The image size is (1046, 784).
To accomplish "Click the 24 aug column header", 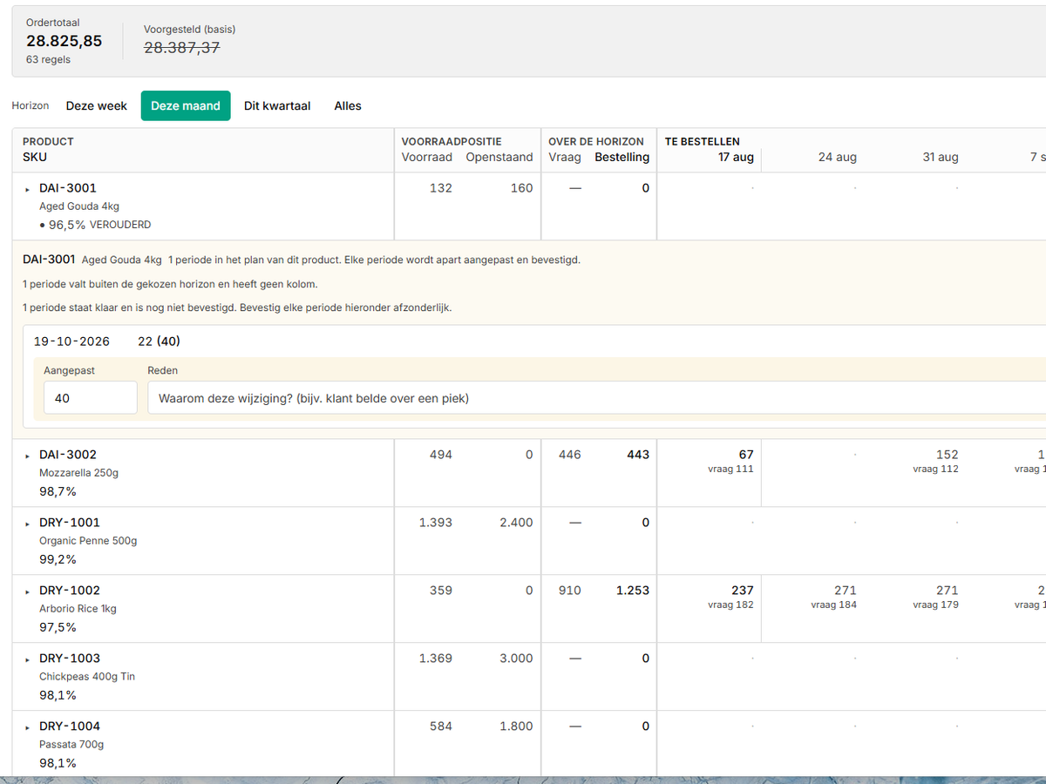I will pos(837,158).
